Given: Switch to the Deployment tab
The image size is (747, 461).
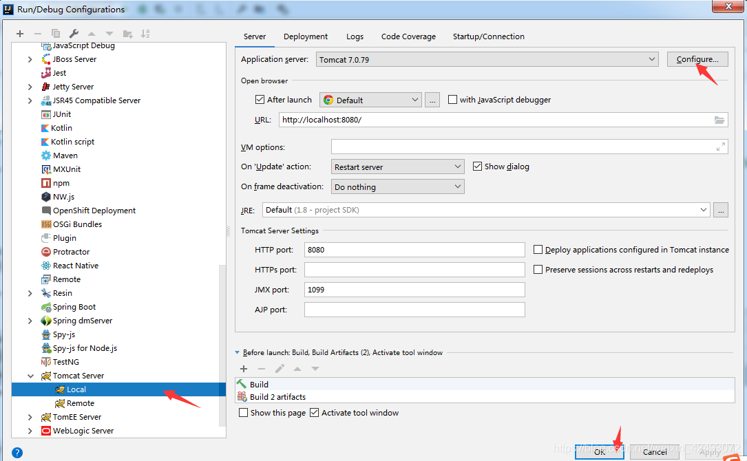Looking at the screenshot, I should pyautogui.click(x=306, y=36).
